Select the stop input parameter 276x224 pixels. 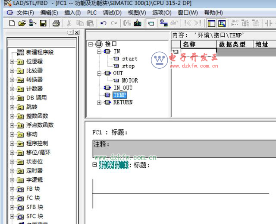point(129,66)
